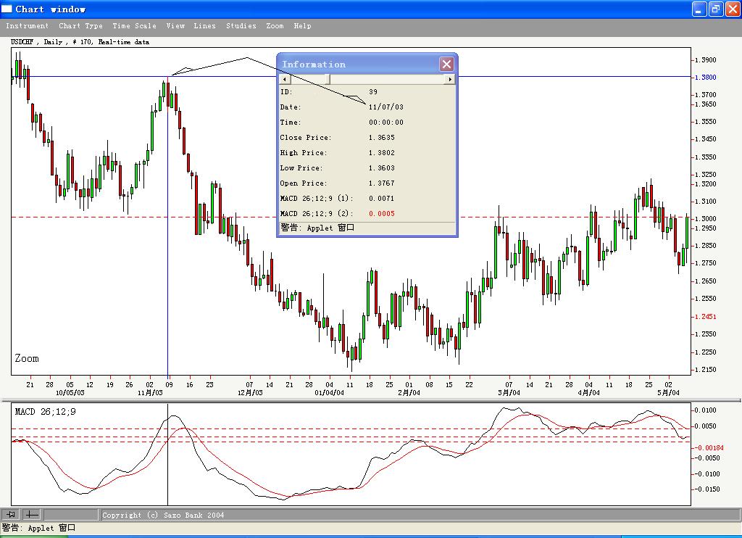Close the Information dialog
The image size is (742, 538).
click(446, 64)
